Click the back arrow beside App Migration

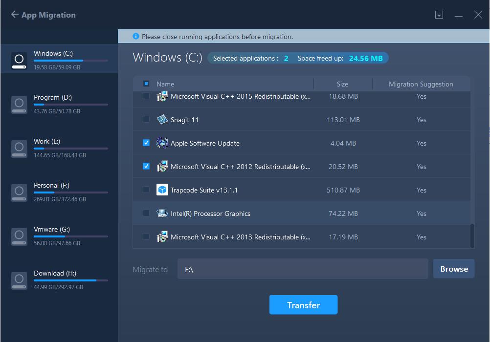click(x=15, y=15)
